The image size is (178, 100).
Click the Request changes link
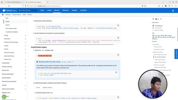tap(159, 30)
